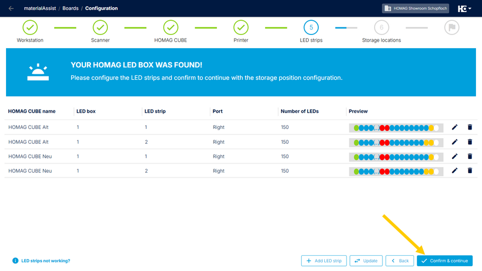Select the first HOMAG CUBE Neu name cell

tap(30, 156)
